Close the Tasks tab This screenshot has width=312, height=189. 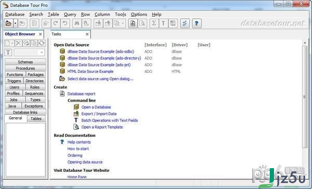(87, 34)
